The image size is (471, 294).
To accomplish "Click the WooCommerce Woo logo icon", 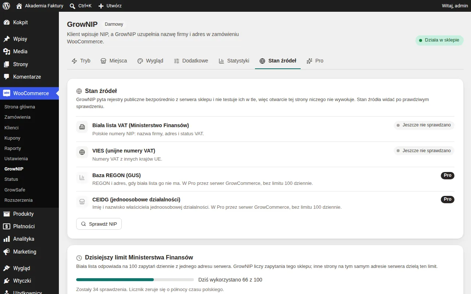I will coord(7,93).
